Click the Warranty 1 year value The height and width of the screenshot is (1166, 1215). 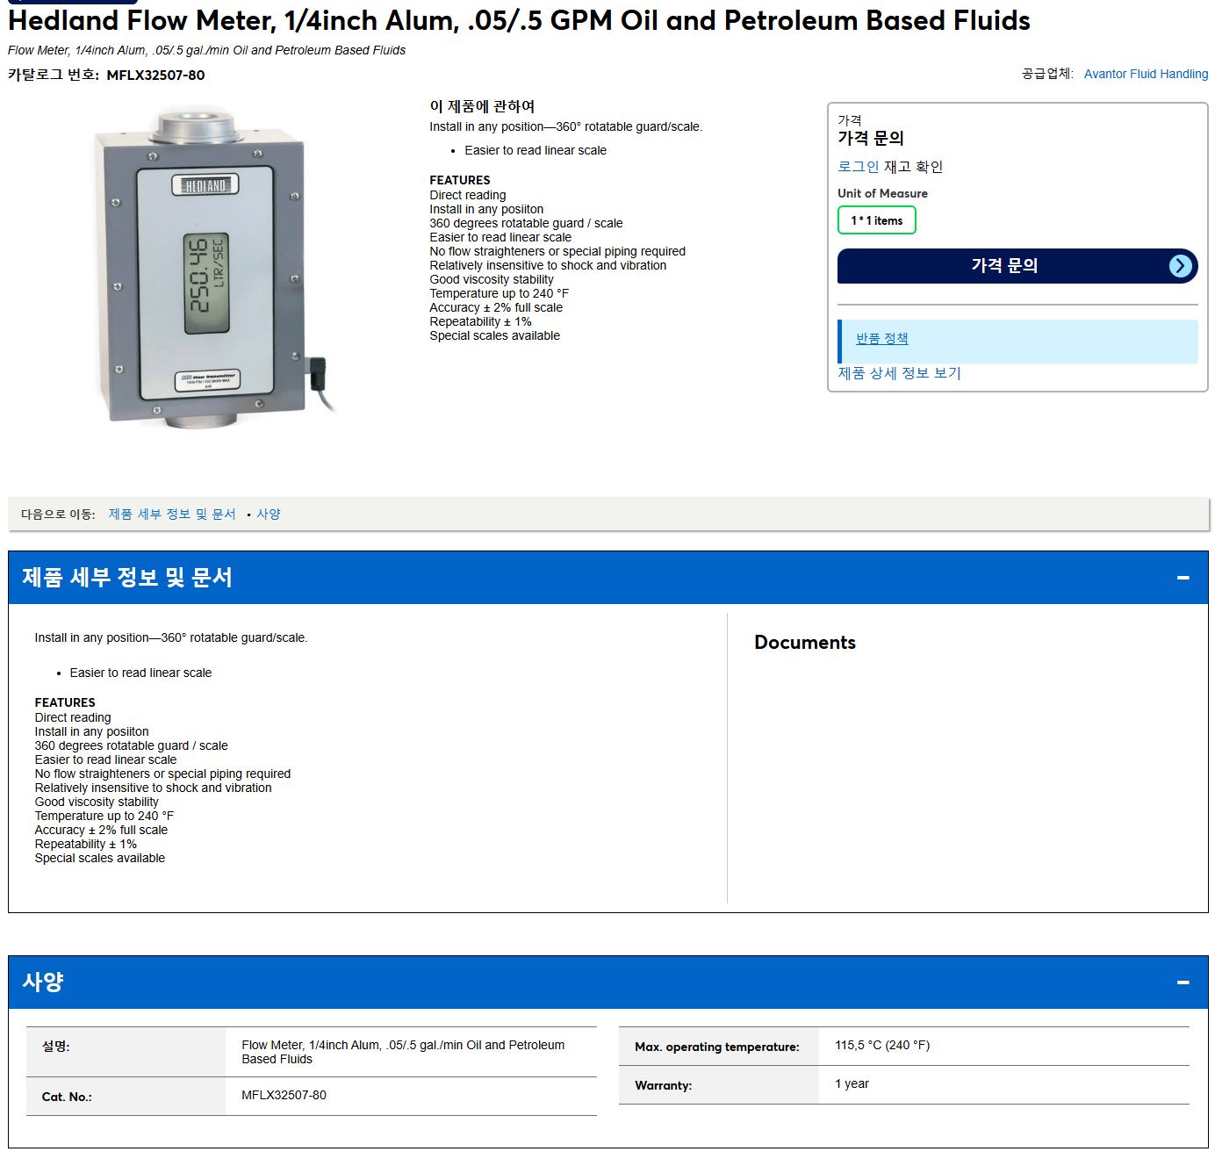coord(852,1083)
